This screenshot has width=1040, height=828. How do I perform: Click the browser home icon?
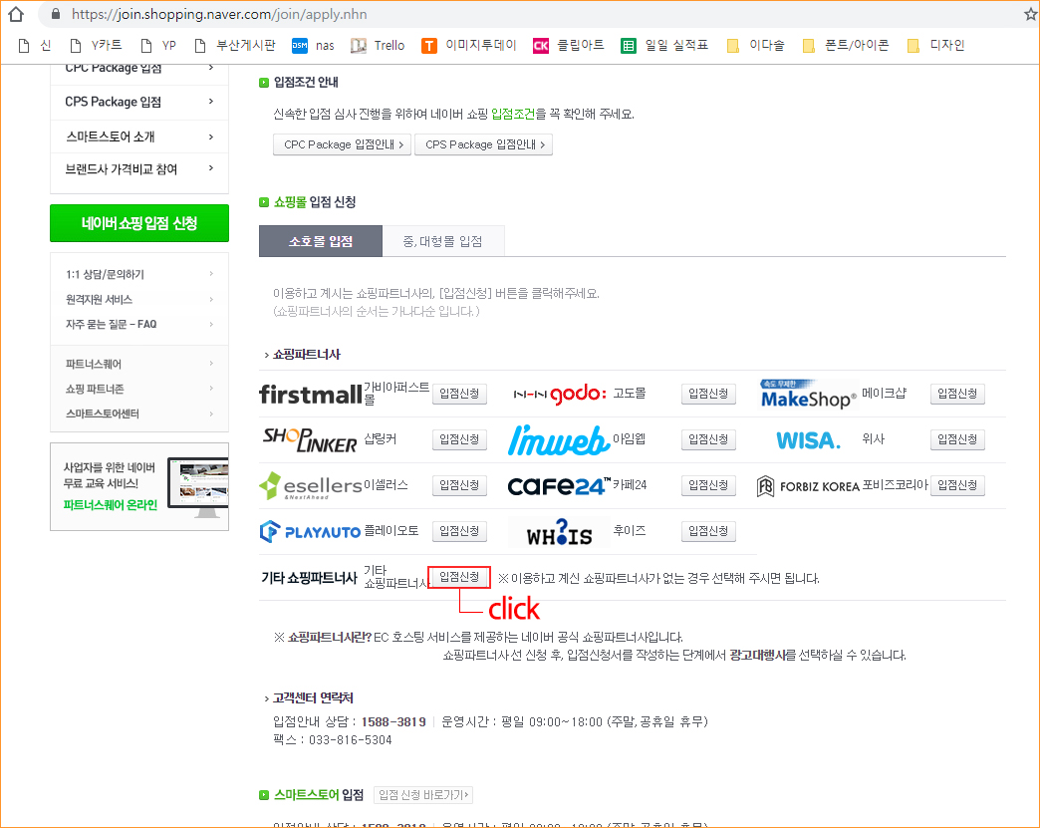point(16,14)
